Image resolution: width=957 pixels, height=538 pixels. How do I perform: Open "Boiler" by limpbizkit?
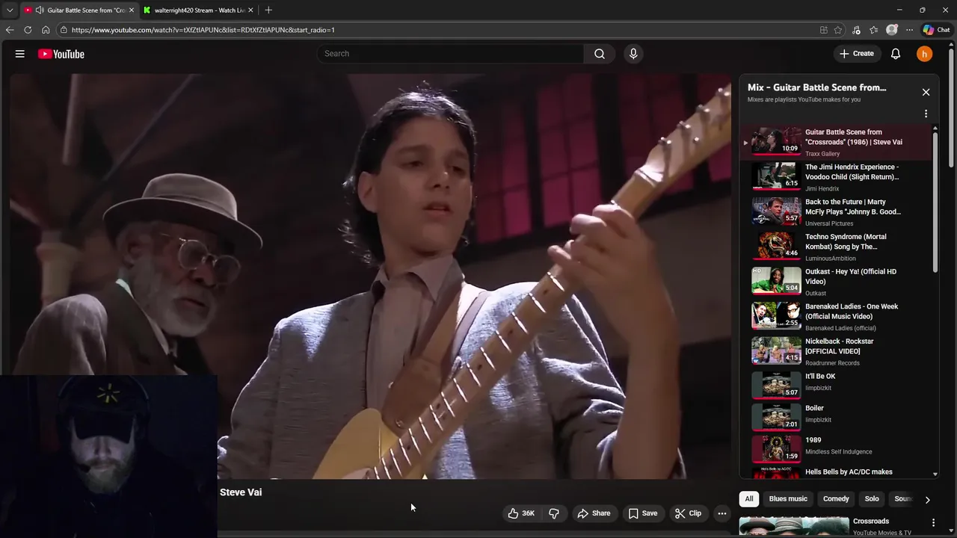pos(837,416)
